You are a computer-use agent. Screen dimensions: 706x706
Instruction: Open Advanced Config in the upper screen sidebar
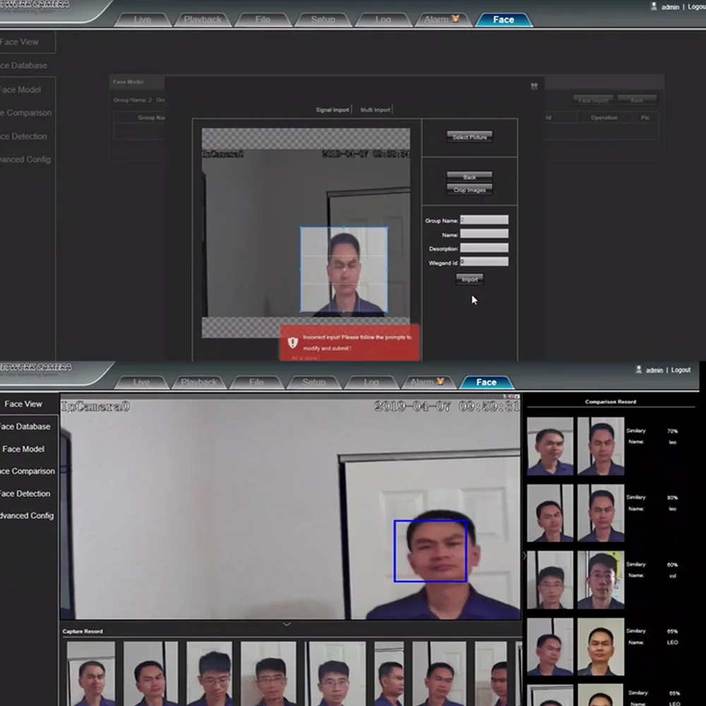pos(25,160)
